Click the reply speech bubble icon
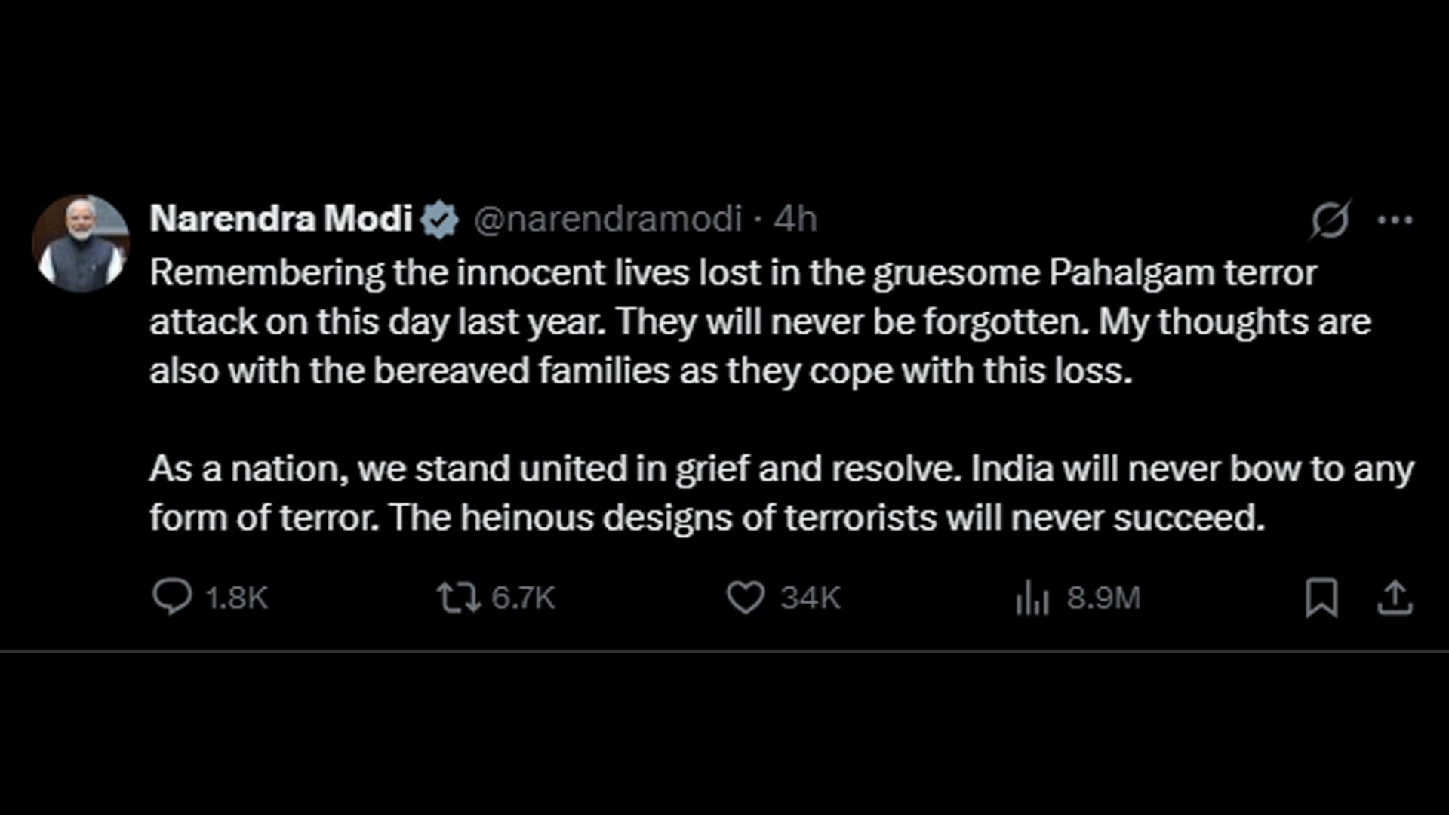 (x=172, y=597)
